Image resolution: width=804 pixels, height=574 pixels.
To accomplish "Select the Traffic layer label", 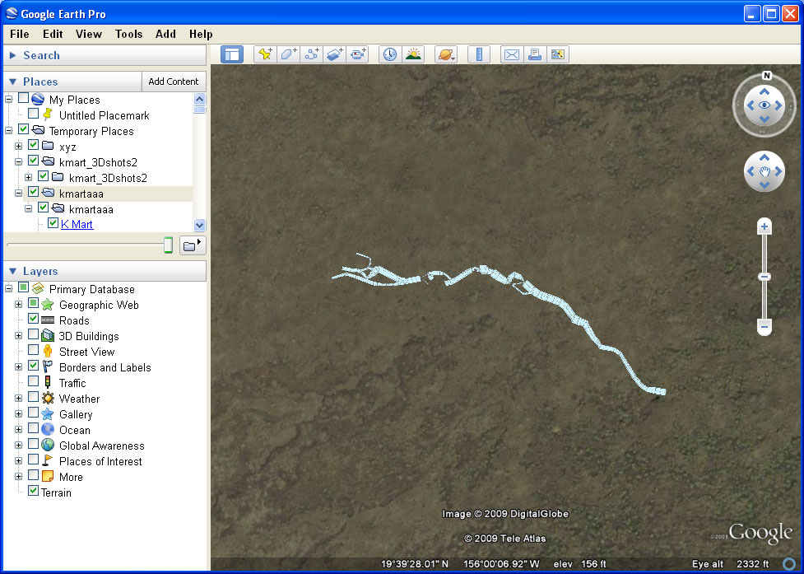I will coord(72,383).
